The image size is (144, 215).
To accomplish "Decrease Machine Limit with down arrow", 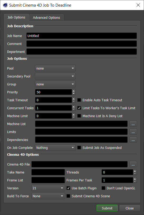I will pyautogui.click(x=74, y=117).
